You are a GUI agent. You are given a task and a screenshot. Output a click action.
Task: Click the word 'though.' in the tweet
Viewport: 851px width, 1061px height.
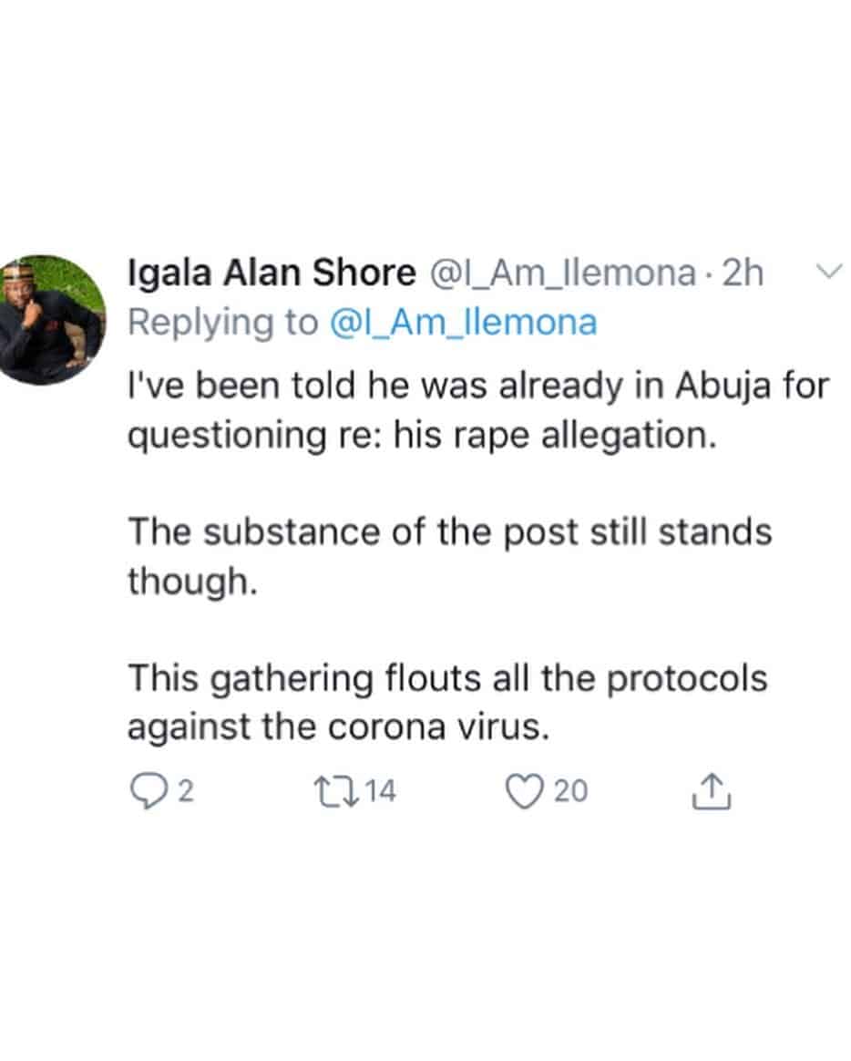(193, 582)
